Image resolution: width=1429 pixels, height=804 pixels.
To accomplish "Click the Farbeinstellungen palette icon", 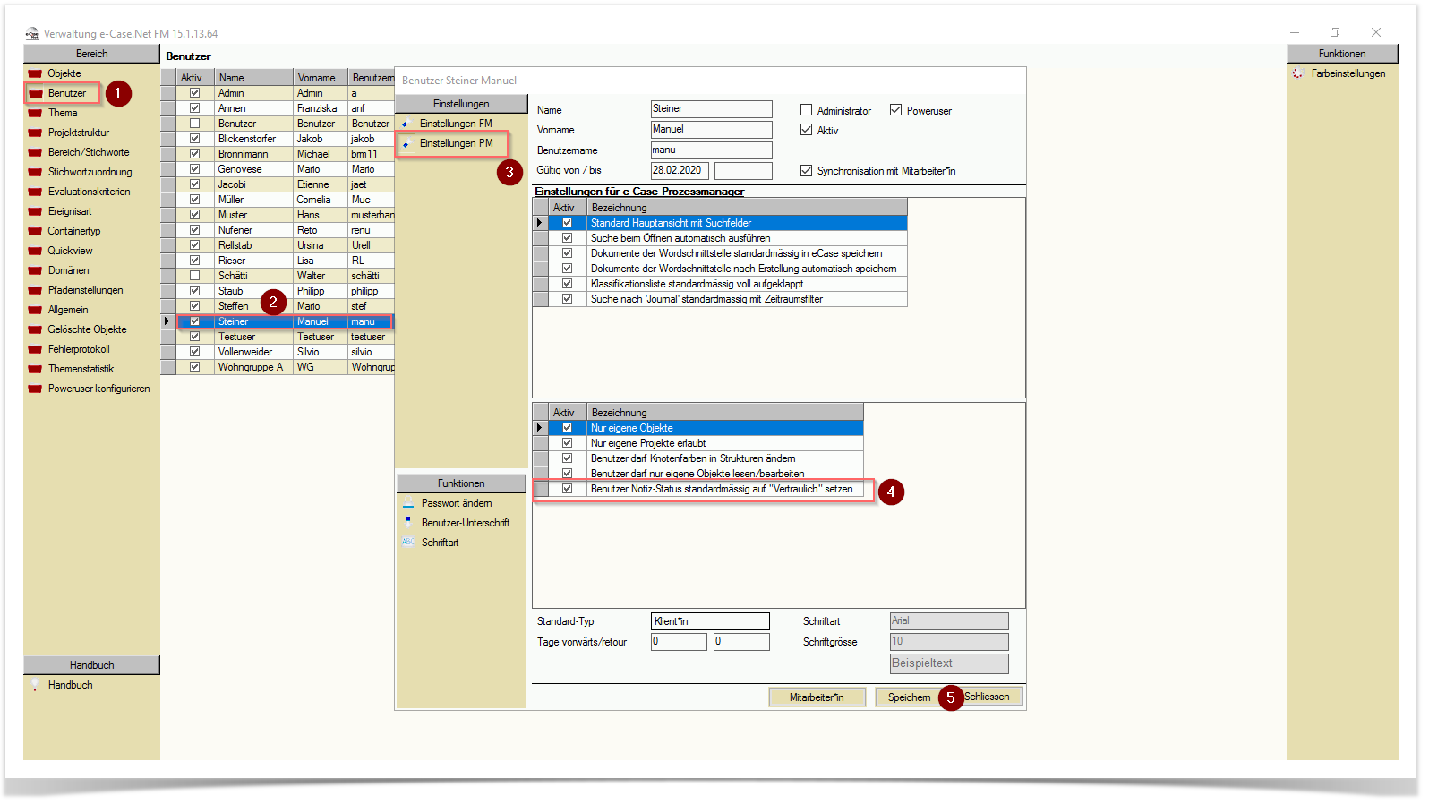I will coord(1297,73).
